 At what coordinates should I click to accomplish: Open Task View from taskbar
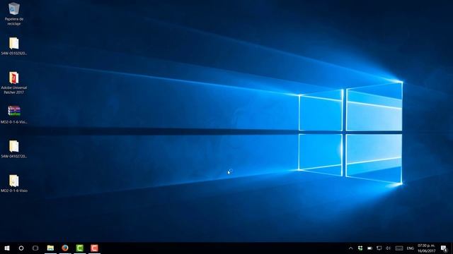tap(35, 248)
